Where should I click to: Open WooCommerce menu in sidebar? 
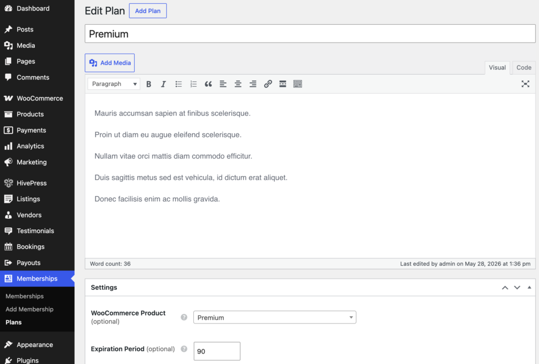37,98
